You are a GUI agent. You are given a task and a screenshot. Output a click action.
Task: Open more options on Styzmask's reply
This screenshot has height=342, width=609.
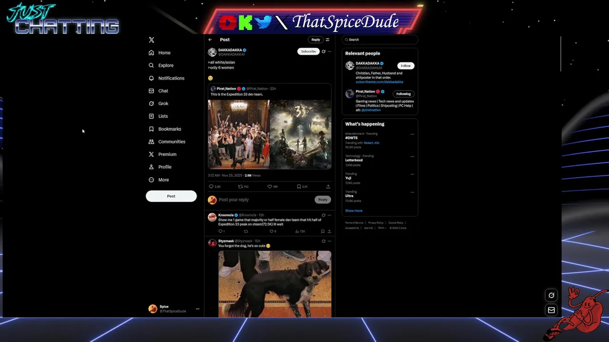pyautogui.click(x=329, y=241)
